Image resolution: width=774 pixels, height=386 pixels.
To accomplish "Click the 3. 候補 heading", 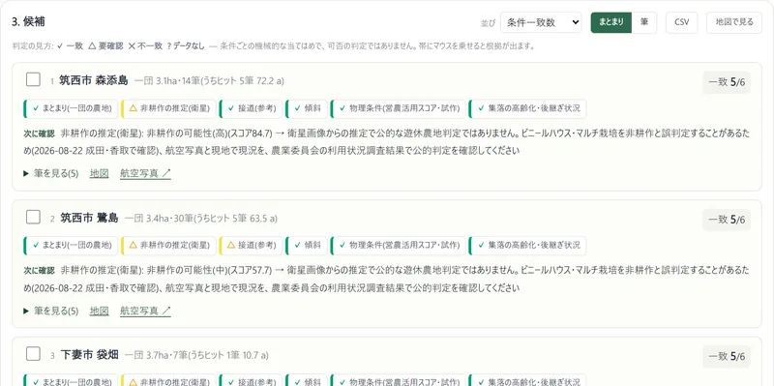I will [x=29, y=21].
